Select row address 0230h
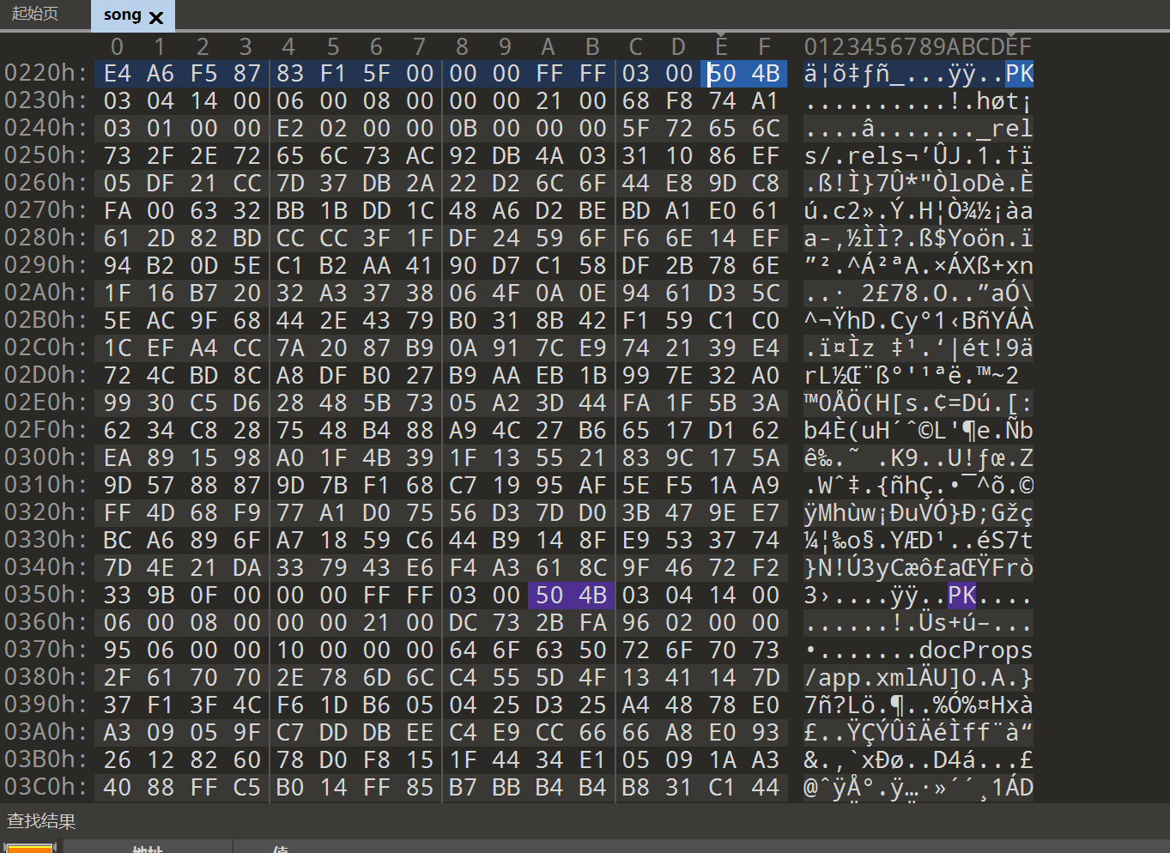 45,101
